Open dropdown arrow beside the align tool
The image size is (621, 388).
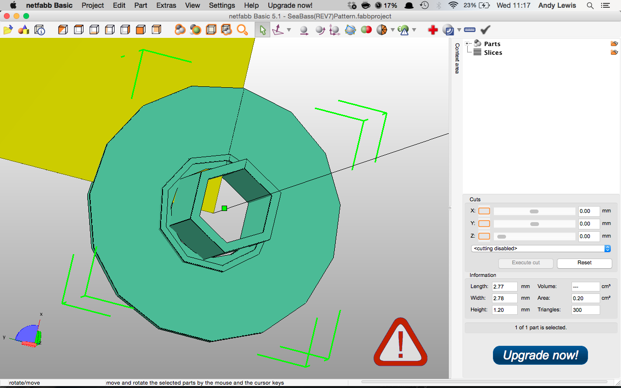click(289, 30)
